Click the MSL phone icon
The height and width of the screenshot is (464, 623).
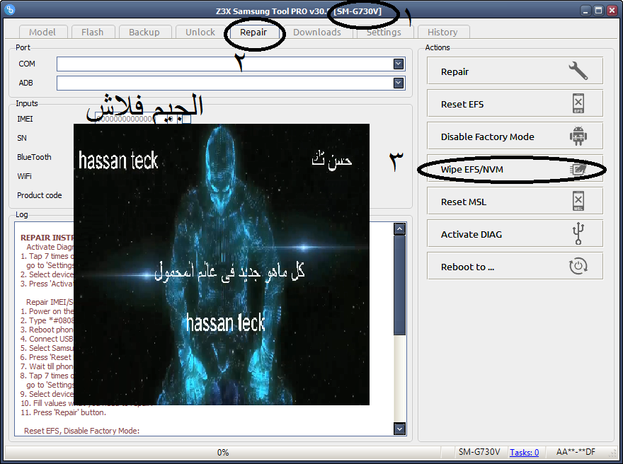tap(578, 202)
